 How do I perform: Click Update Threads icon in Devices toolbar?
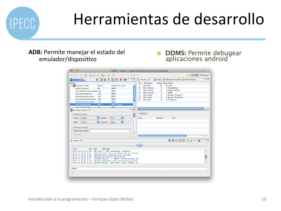pos(113,80)
